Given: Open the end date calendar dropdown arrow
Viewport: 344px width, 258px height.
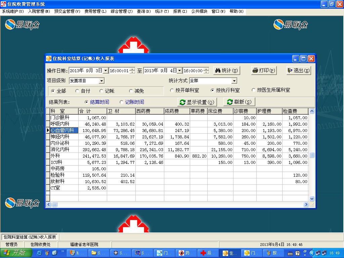Looking at the screenshot, I should 179,71.
